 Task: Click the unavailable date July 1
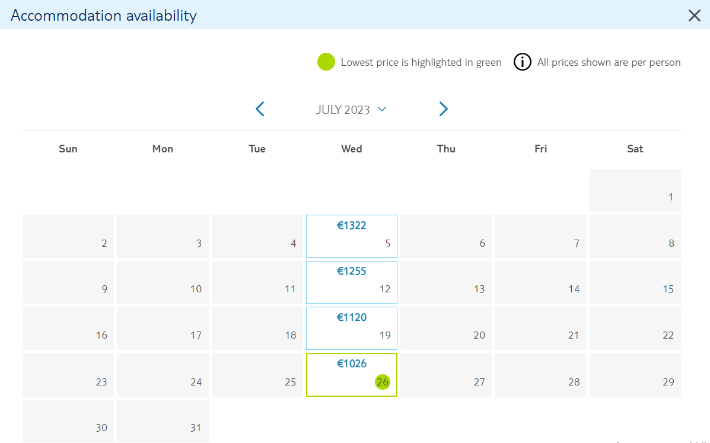coord(635,190)
